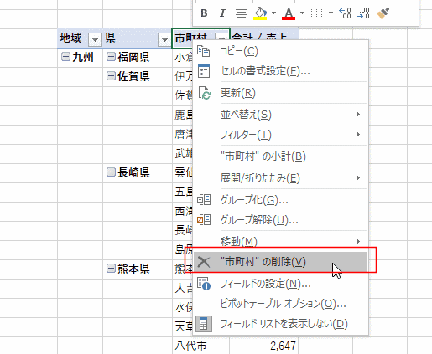
Task: Open the 地域 filter dropdown
Action: (x=95, y=39)
